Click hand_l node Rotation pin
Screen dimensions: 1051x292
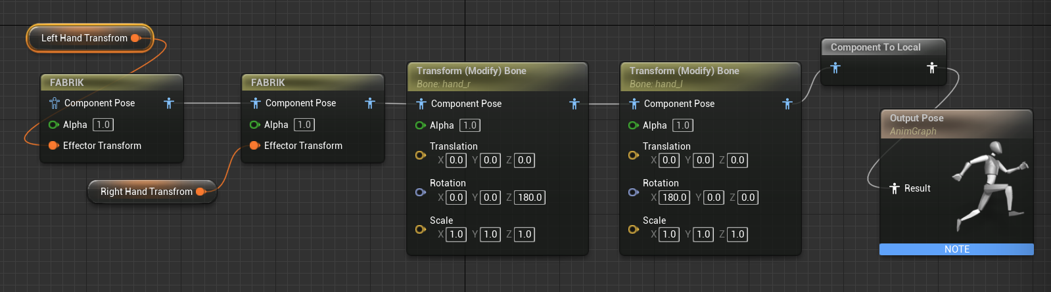[633, 192]
